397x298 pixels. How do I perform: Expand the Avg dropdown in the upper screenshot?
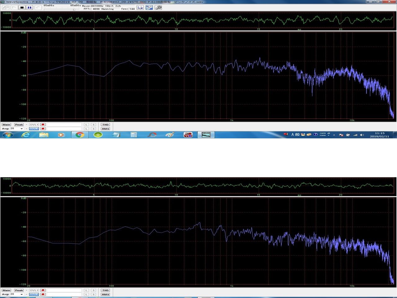[x=21, y=129]
